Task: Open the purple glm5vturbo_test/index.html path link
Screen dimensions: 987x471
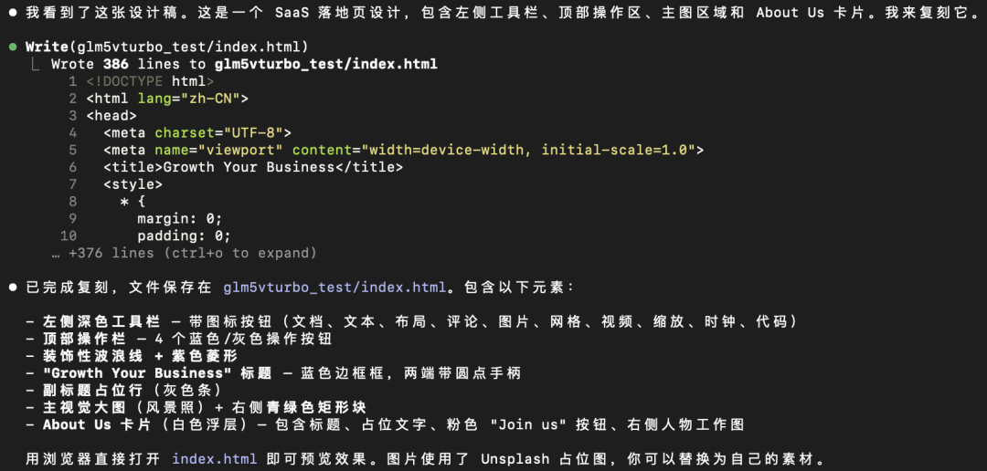Action: click(x=334, y=288)
